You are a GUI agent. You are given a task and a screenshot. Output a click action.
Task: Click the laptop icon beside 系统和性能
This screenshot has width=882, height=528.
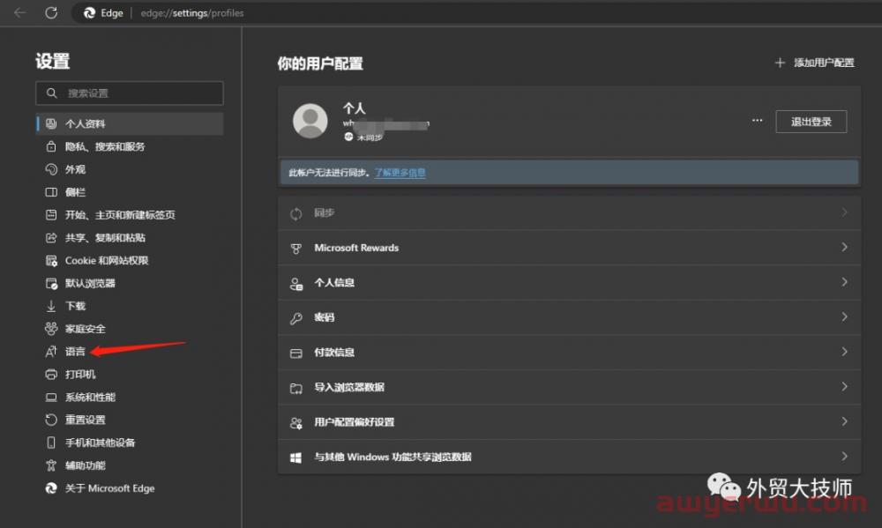[51, 398]
